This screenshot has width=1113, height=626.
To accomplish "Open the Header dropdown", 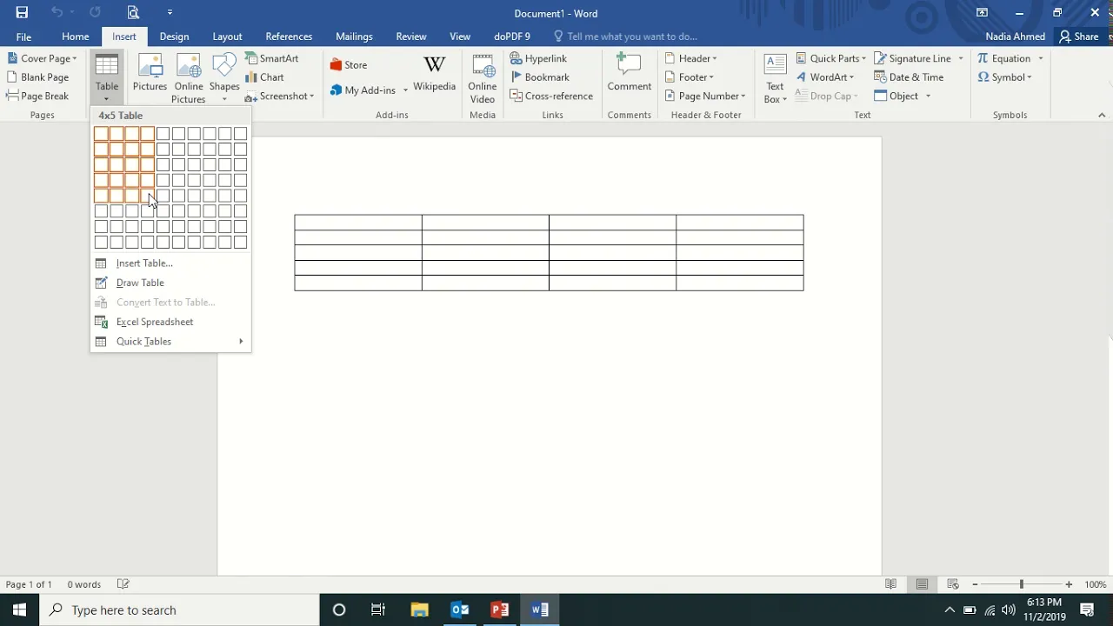I will (x=691, y=58).
